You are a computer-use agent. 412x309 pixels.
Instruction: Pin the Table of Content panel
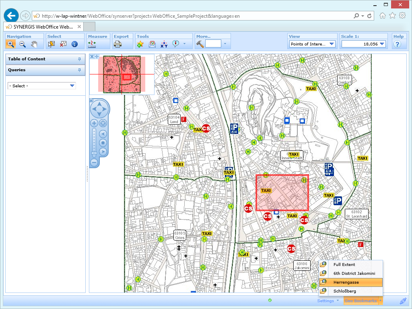pyautogui.click(x=80, y=59)
